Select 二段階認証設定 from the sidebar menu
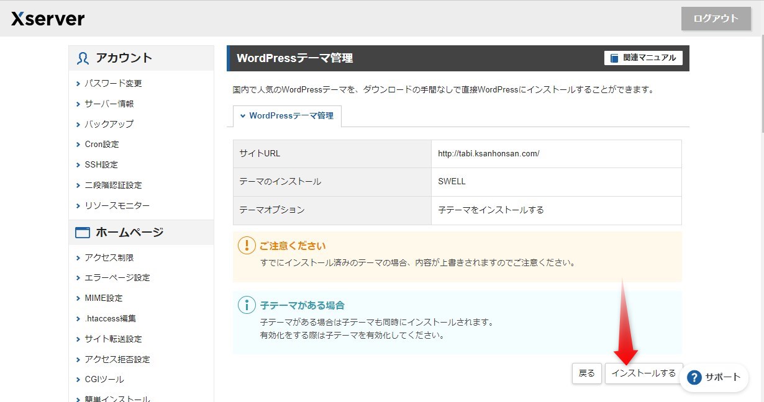Screen dimensions: 764x402 click(x=116, y=185)
